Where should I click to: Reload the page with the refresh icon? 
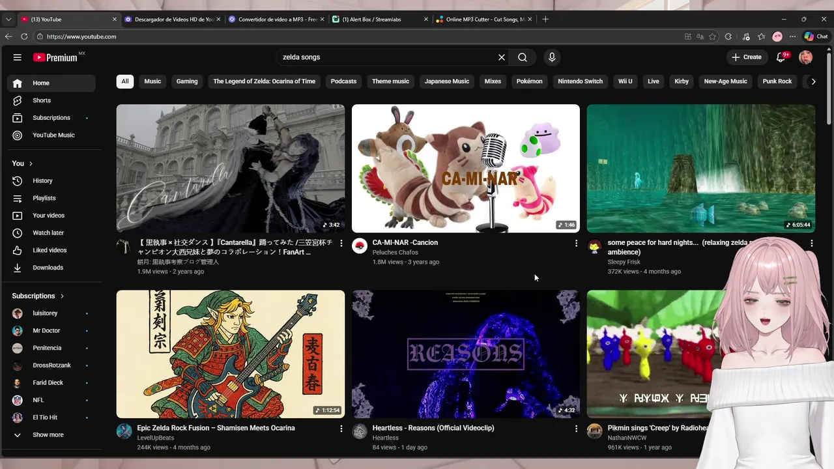point(25,36)
